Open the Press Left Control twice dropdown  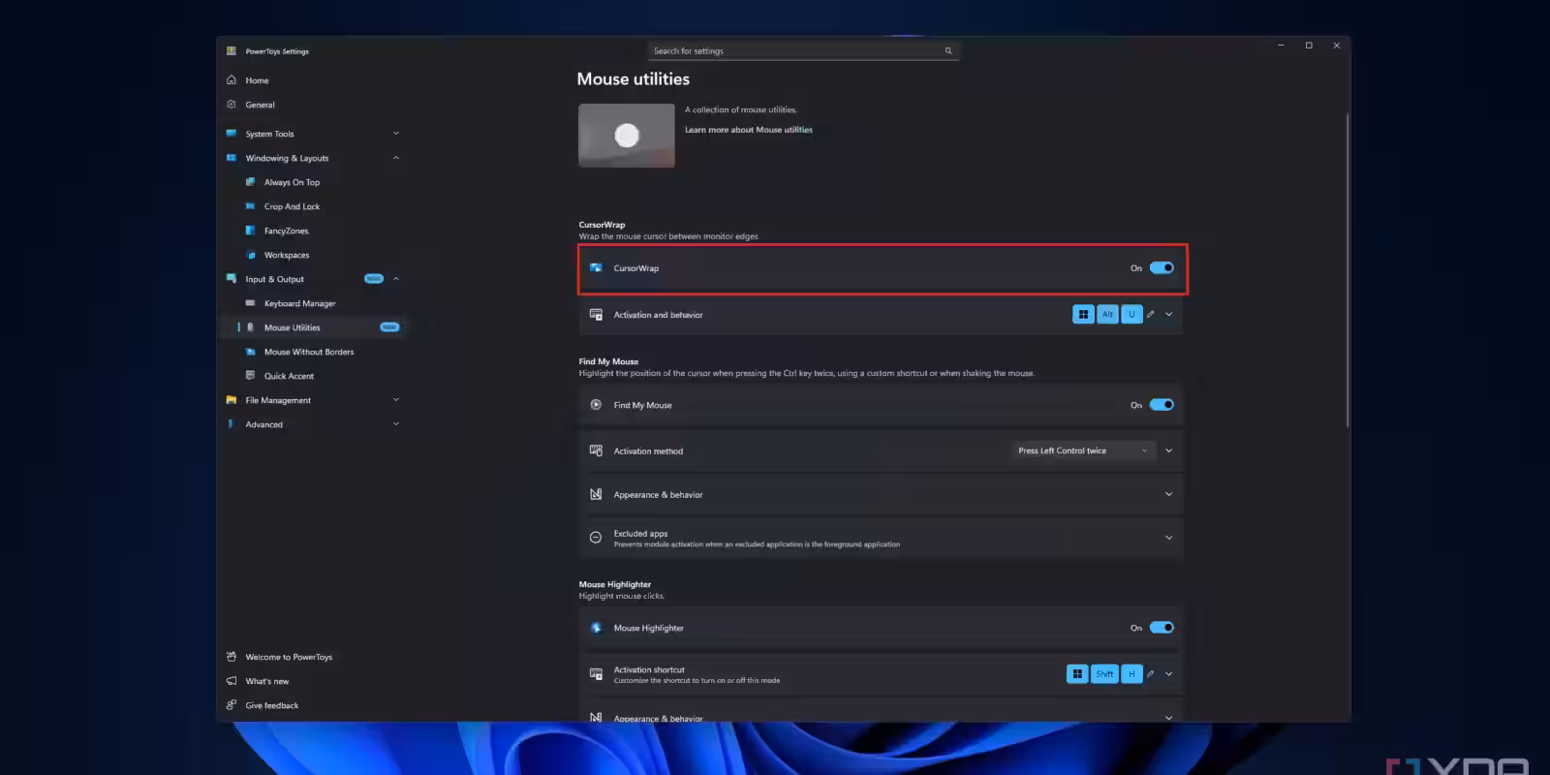(1082, 450)
